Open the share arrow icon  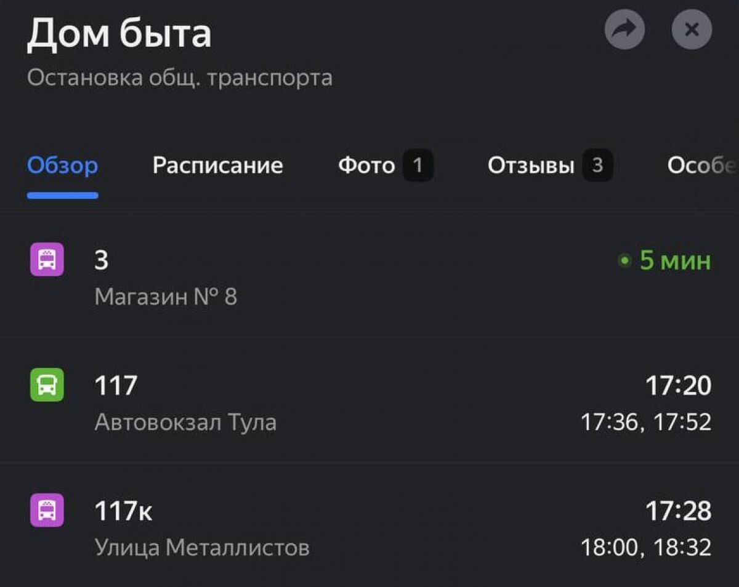pos(625,28)
